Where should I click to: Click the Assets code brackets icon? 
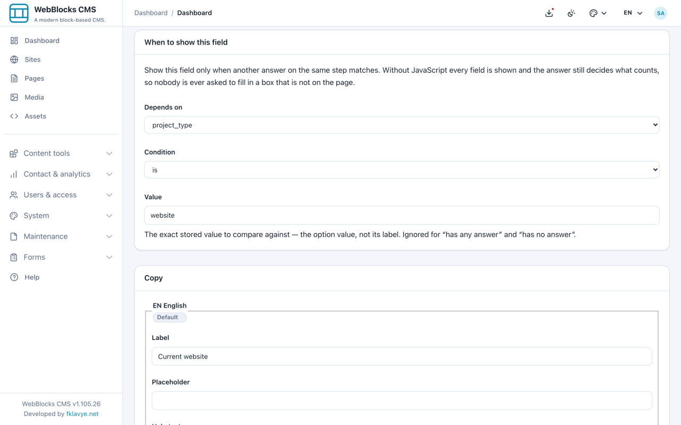click(14, 116)
